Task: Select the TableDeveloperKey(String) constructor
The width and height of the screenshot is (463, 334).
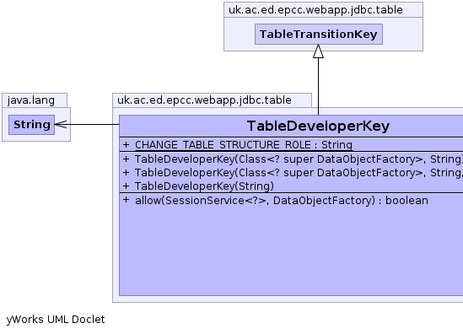Action: [204, 186]
